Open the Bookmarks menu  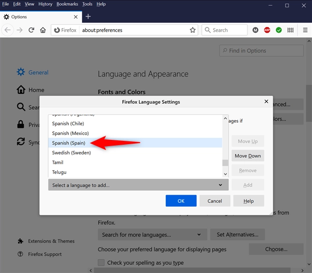pyautogui.click(x=67, y=4)
